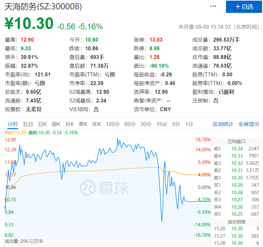Click the 成交量 value 296.53万手 in the stats grid
The image size is (263, 247).
(x=226, y=40)
